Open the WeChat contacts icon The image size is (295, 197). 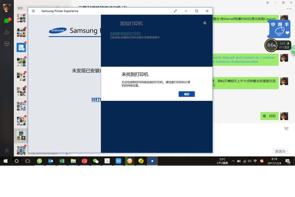pos(7,32)
